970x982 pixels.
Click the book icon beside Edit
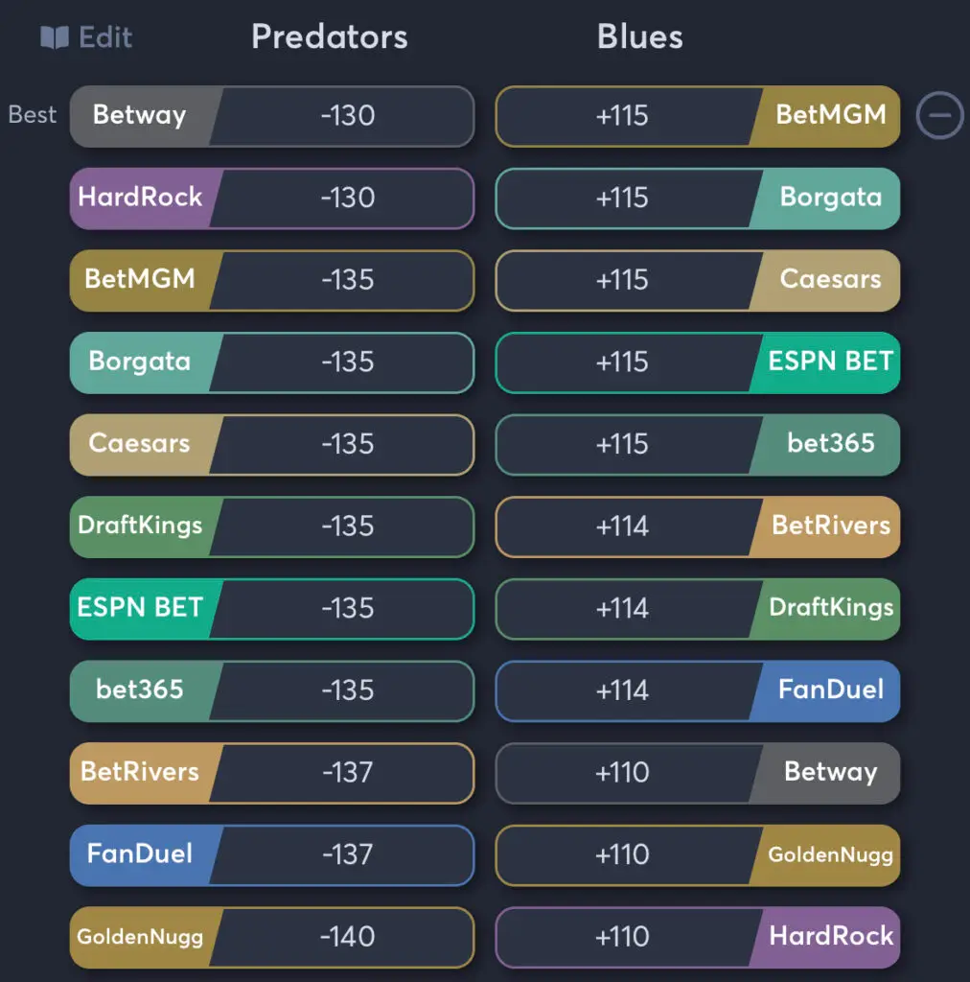coord(55,37)
